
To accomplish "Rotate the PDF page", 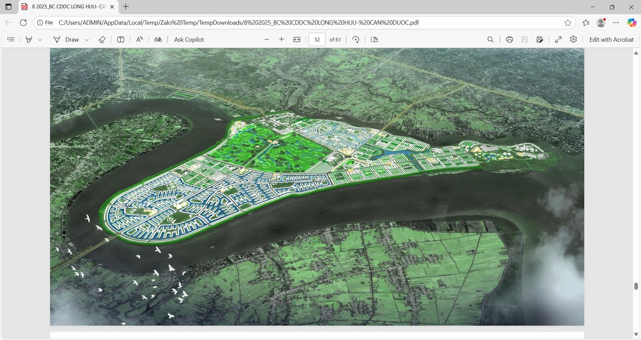I will pos(356,40).
